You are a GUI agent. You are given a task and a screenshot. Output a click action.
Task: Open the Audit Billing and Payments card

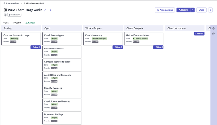[x=62, y=78]
